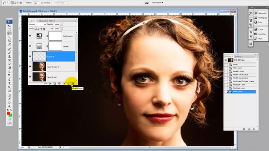Delete current state in History panel

254,129
